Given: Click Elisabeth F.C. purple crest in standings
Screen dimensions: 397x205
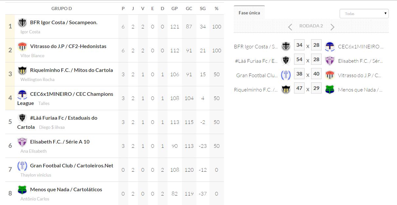Looking at the screenshot, I should [x=22, y=142].
